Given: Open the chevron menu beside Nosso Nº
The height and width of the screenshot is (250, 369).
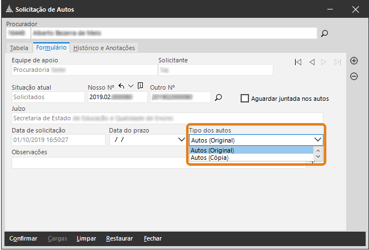Looking at the screenshot, I should 131,86.
